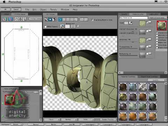
Task: Click the last icon in the 3D Preview five-icon group
Action: click(x=76, y=19)
